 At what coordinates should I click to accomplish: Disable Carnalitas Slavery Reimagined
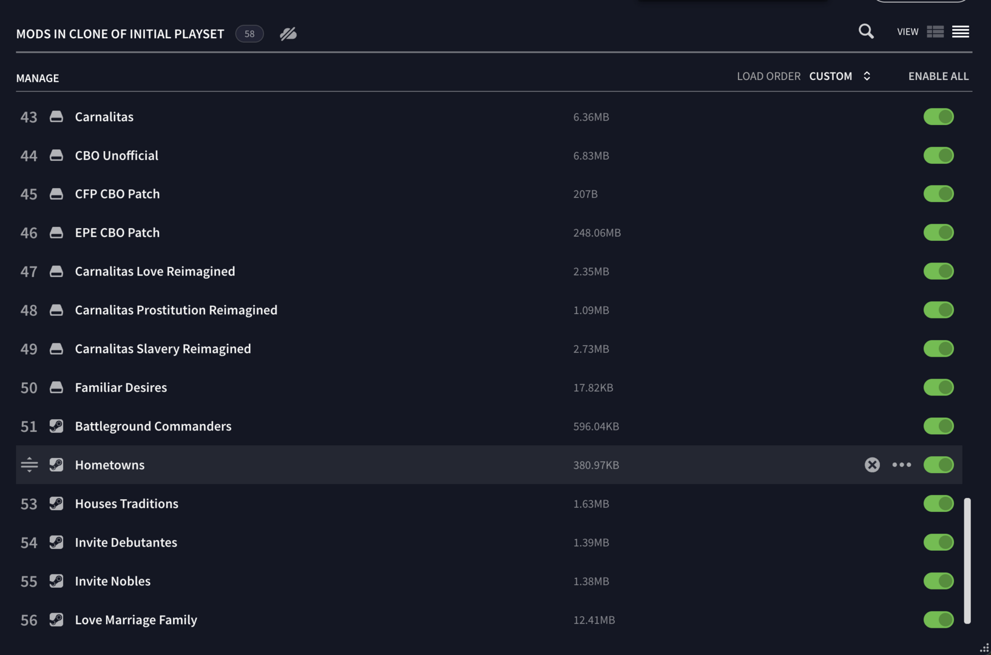click(939, 349)
